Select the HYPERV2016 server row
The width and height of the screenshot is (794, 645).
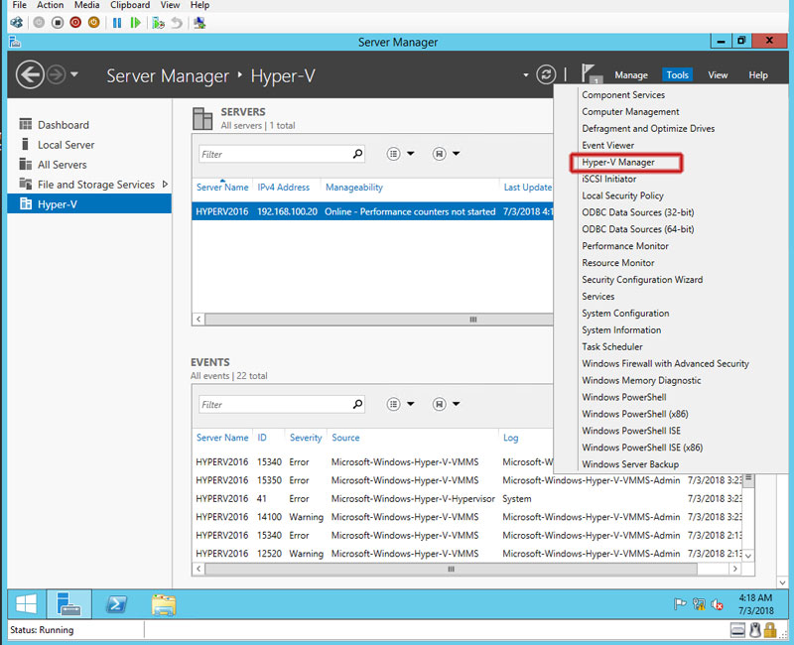(373, 211)
